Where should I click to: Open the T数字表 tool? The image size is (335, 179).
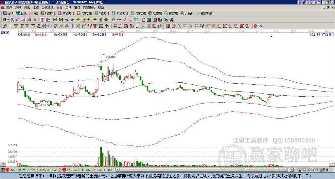tap(138, 13)
